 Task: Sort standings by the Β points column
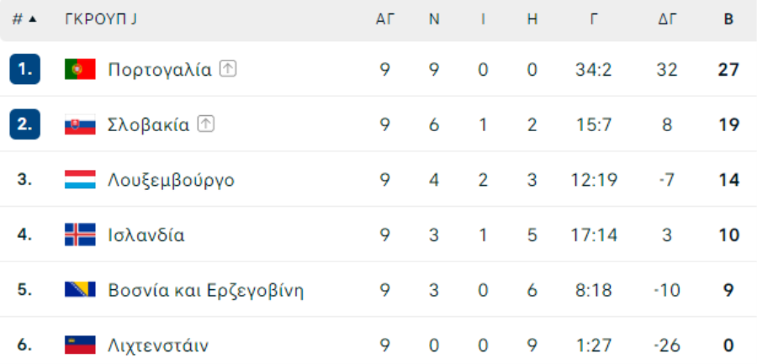(728, 19)
